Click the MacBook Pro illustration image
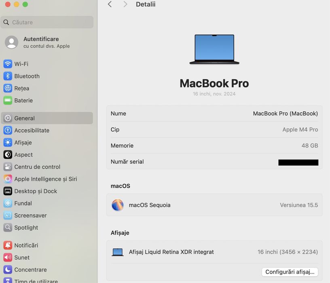The width and height of the screenshot is (330, 283). (214, 49)
